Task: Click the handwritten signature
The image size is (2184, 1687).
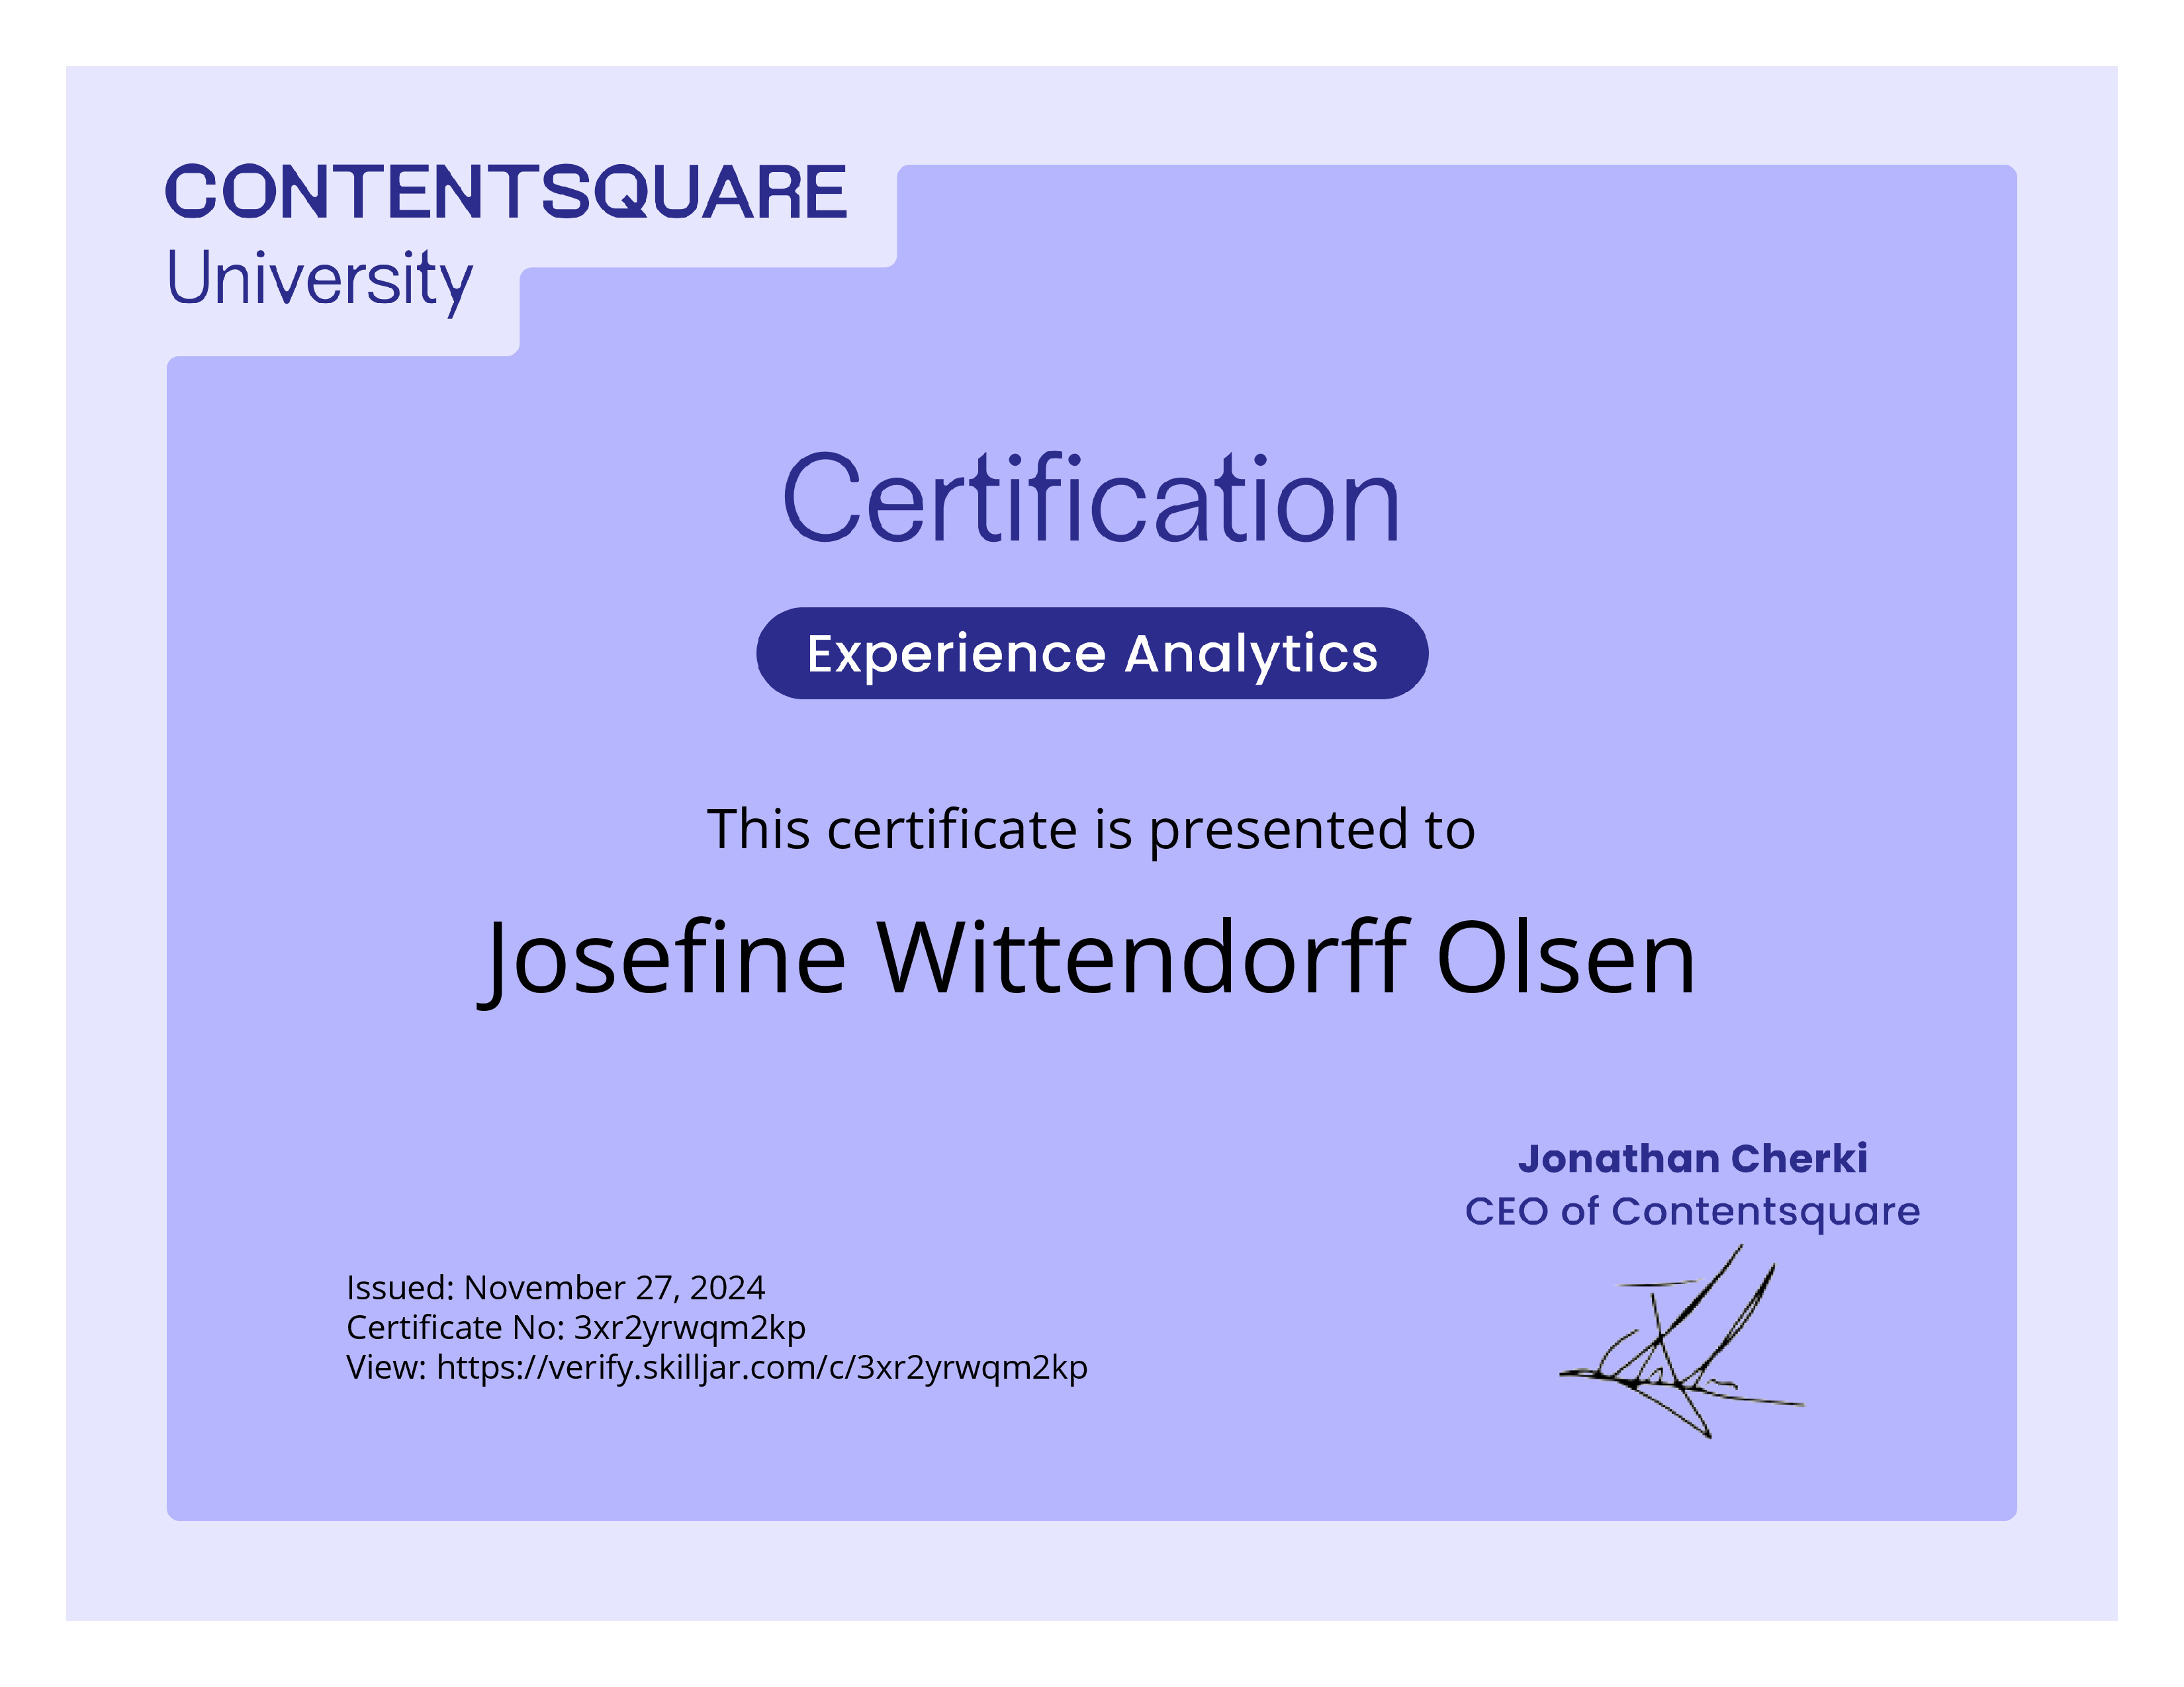Action: point(1682,1340)
